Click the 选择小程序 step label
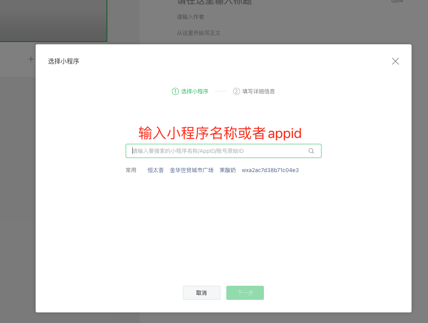Screen dimensions: 428x323 coord(195,91)
